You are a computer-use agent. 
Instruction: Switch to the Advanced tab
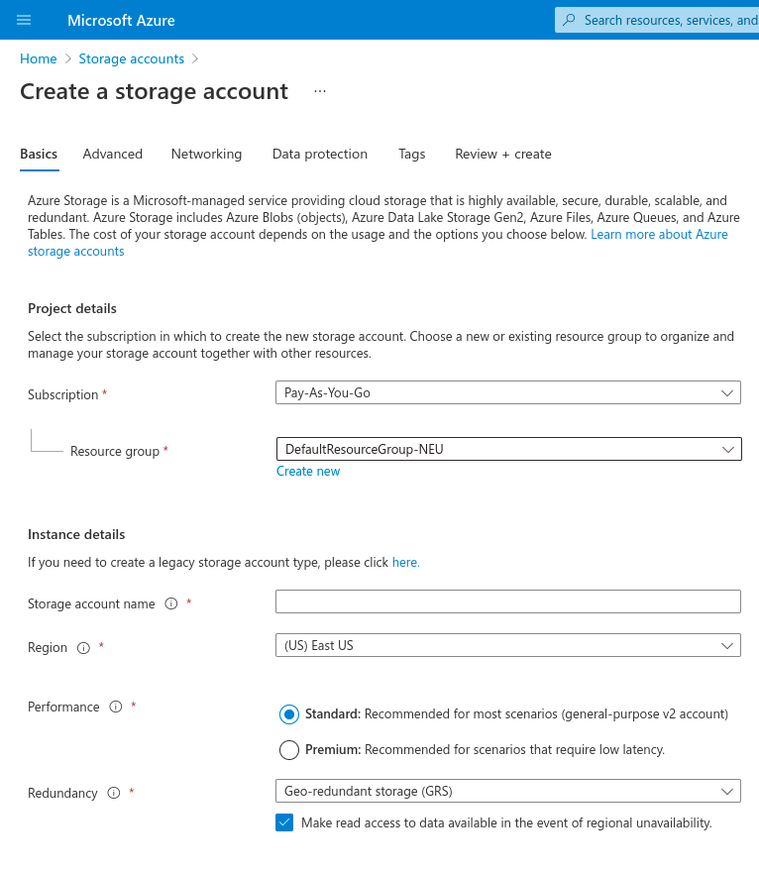(x=113, y=154)
